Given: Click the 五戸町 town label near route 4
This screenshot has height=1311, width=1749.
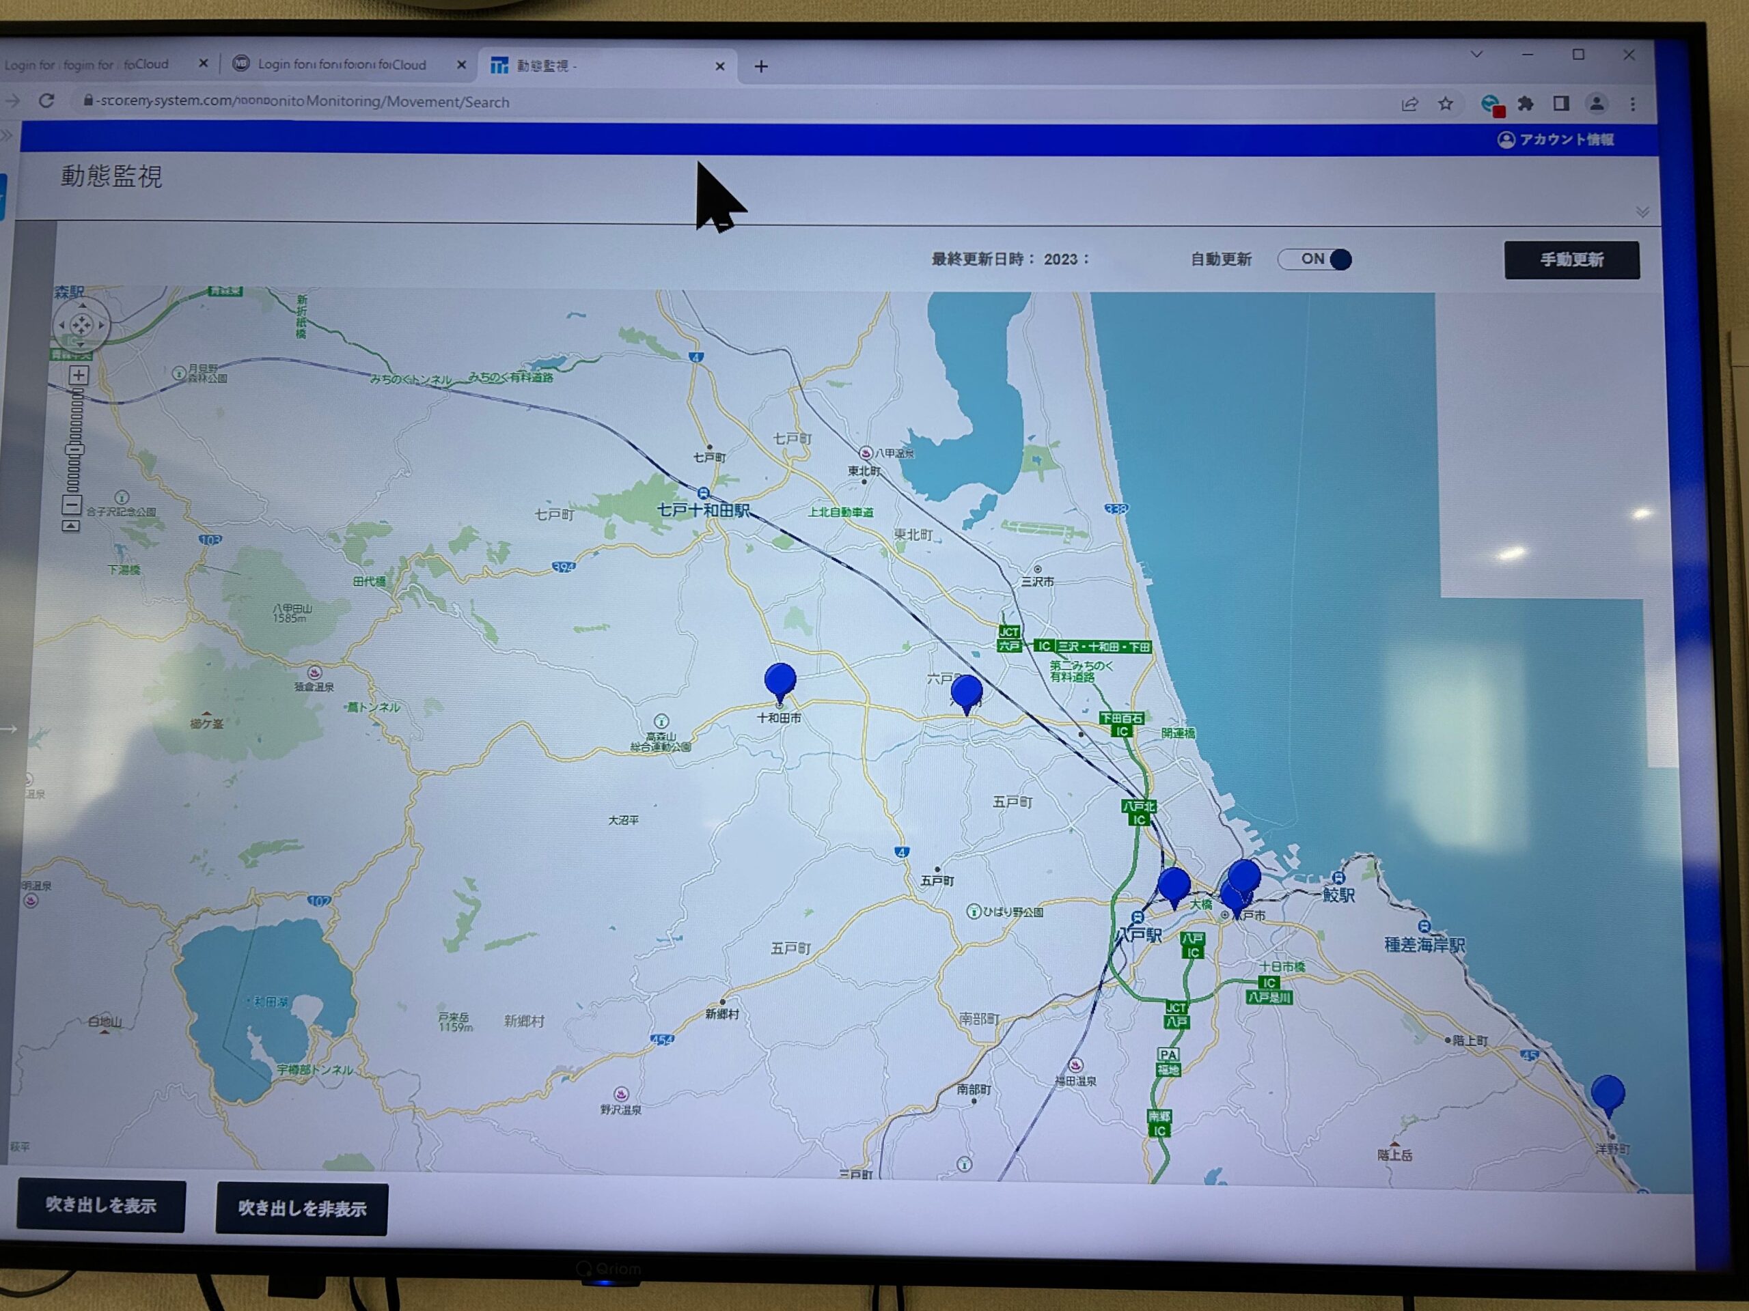Looking at the screenshot, I should [x=938, y=880].
